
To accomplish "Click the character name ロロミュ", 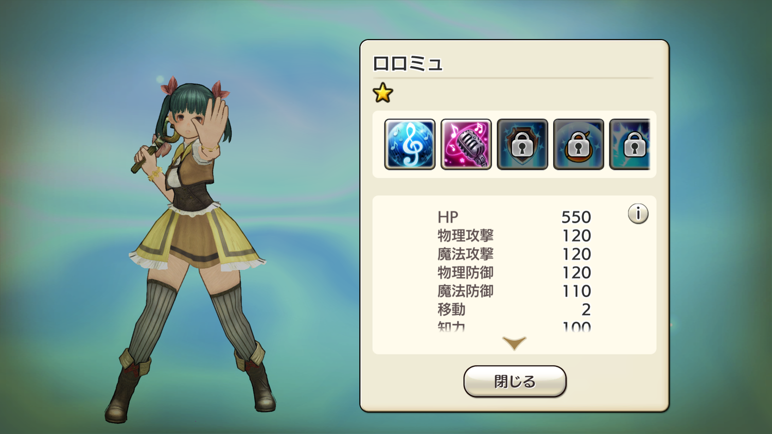I will click(x=407, y=64).
